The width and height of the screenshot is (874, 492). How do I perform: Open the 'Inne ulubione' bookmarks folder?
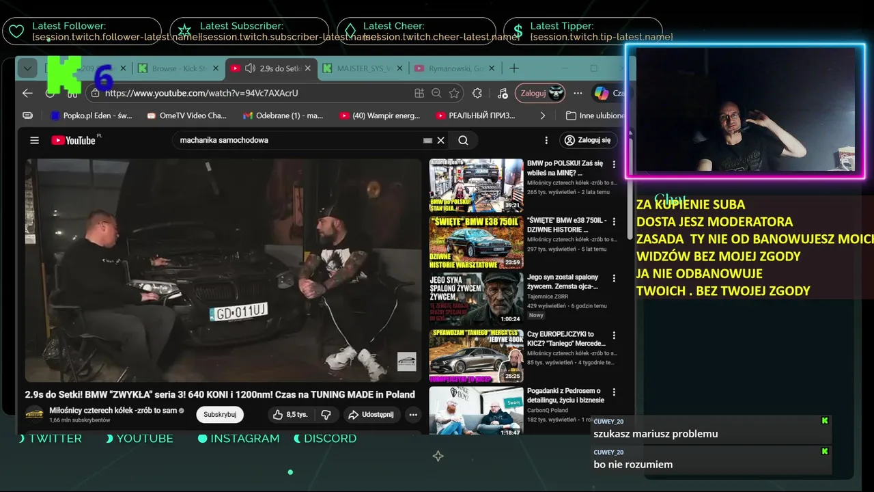coord(595,115)
